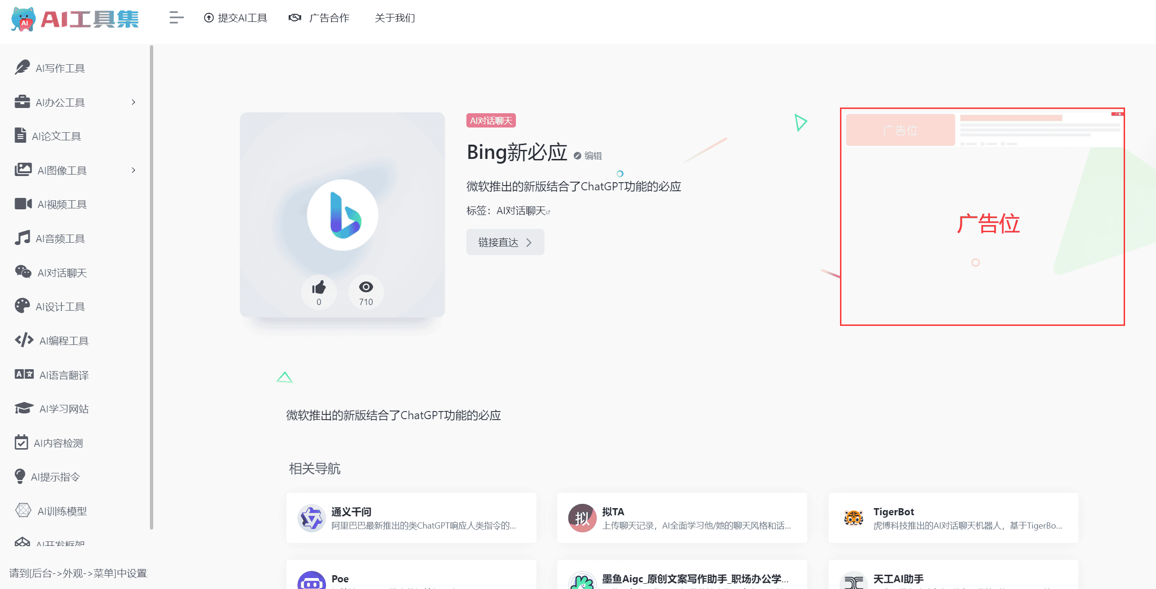The width and height of the screenshot is (1156, 589).
Task: Click the thumbs-up like button
Action: tap(319, 293)
